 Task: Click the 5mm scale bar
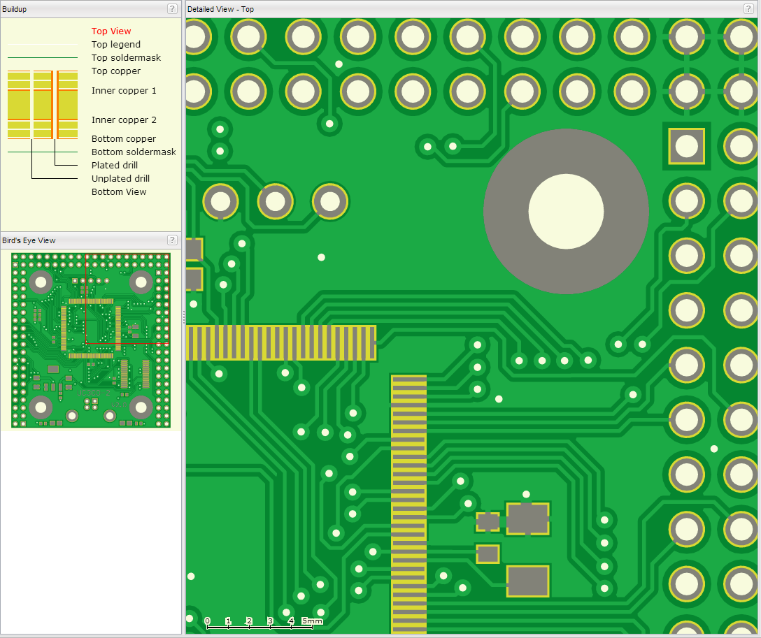click(x=264, y=623)
